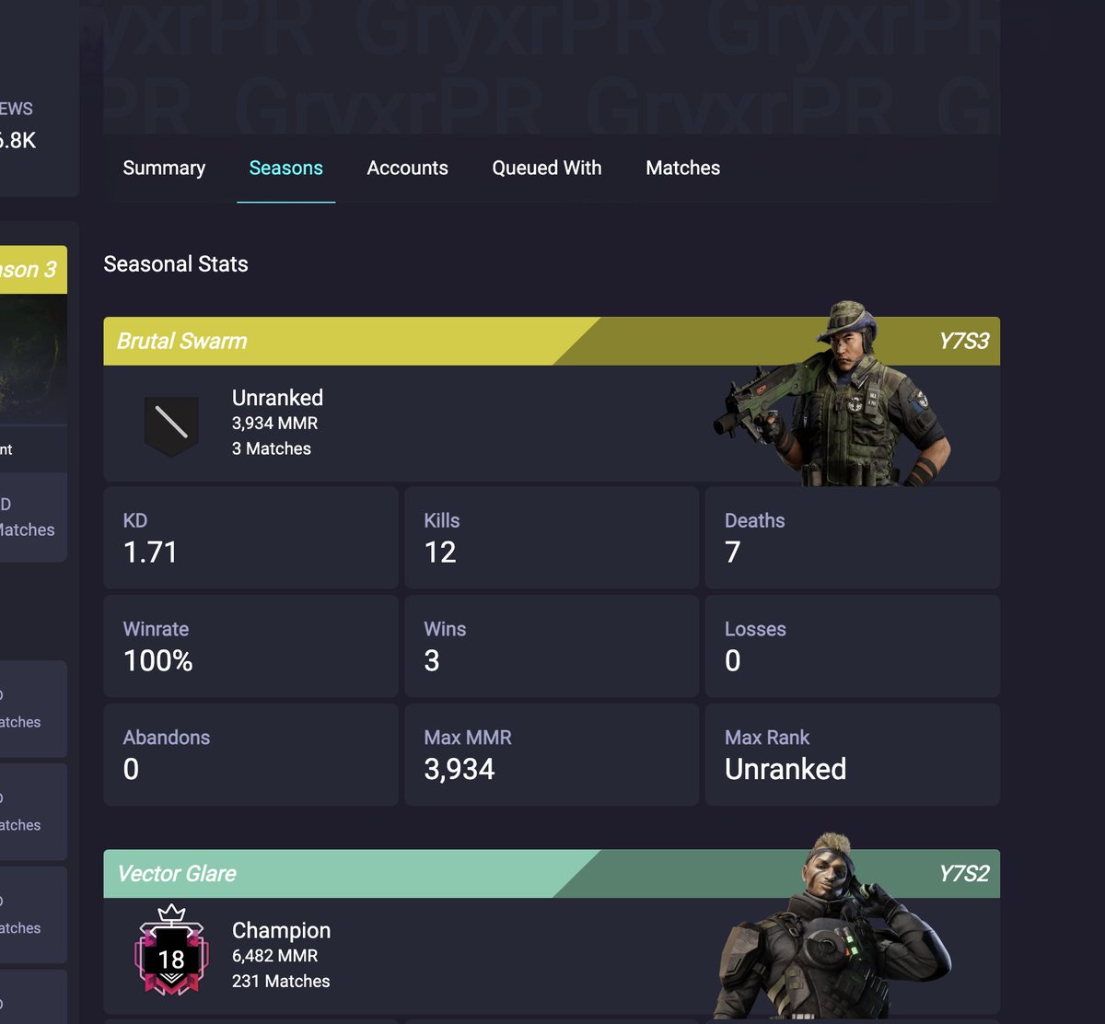Select the Seasons tab
Image resolution: width=1105 pixels, height=1024 pixels.
[x=285, y=168]
